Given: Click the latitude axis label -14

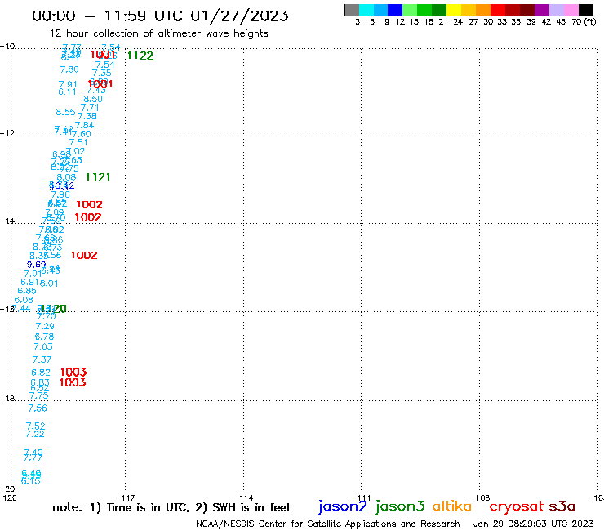Looking at the screenshot, I should [x=7, y=221].
